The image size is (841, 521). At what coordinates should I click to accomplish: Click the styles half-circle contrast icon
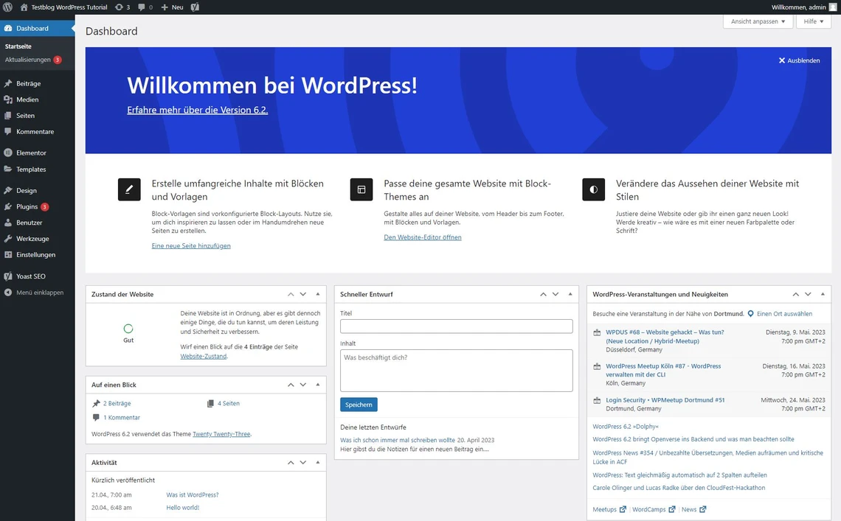click(x=593, y=189)
